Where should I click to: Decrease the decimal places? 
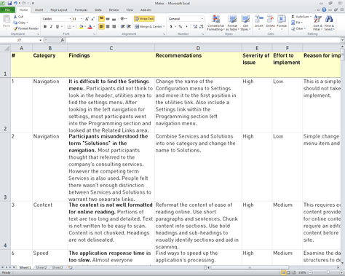[201, 26]
